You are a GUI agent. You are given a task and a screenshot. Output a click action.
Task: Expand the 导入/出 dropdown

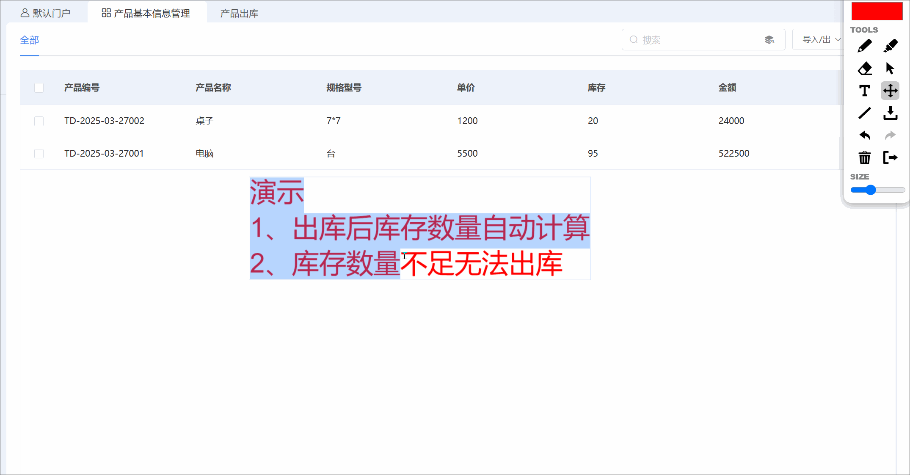tap(820, 40)
